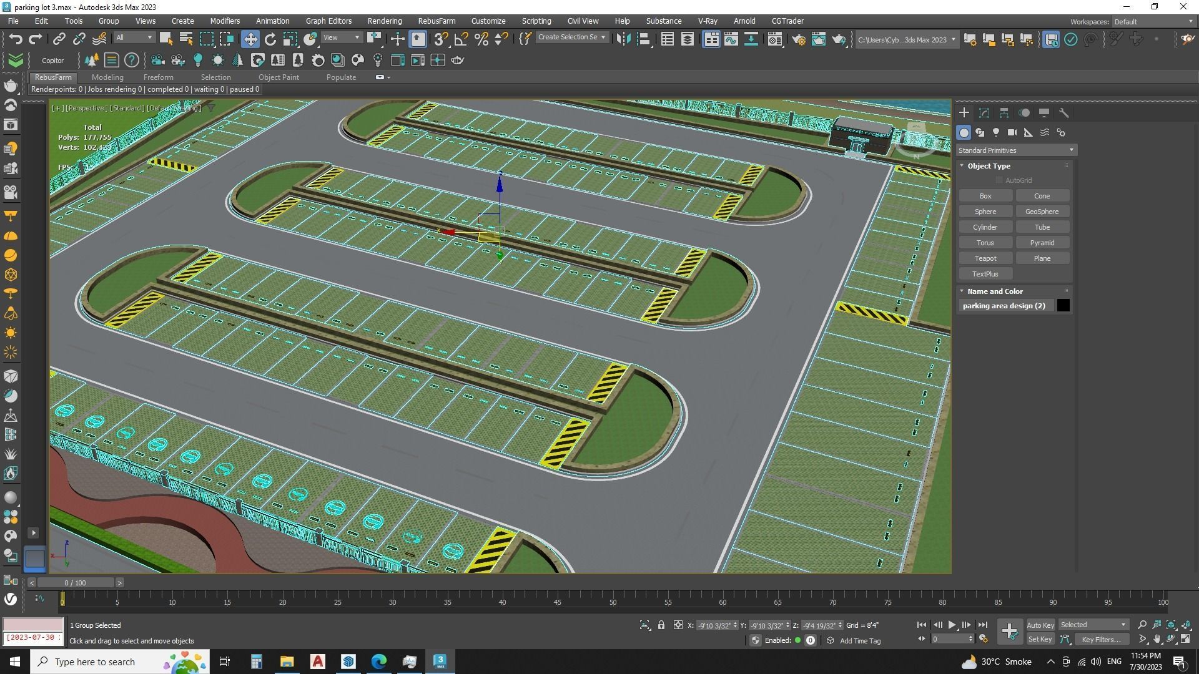1199x674 pixels.
Task: Click the Teapot primitive button
Action: click(x=985, y=258)
